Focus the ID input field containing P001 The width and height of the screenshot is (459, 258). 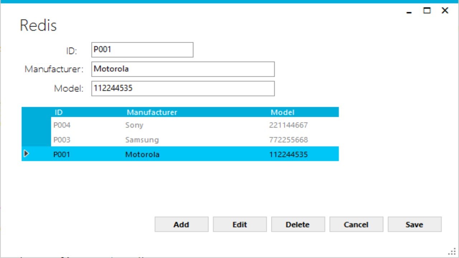[142, 50]
